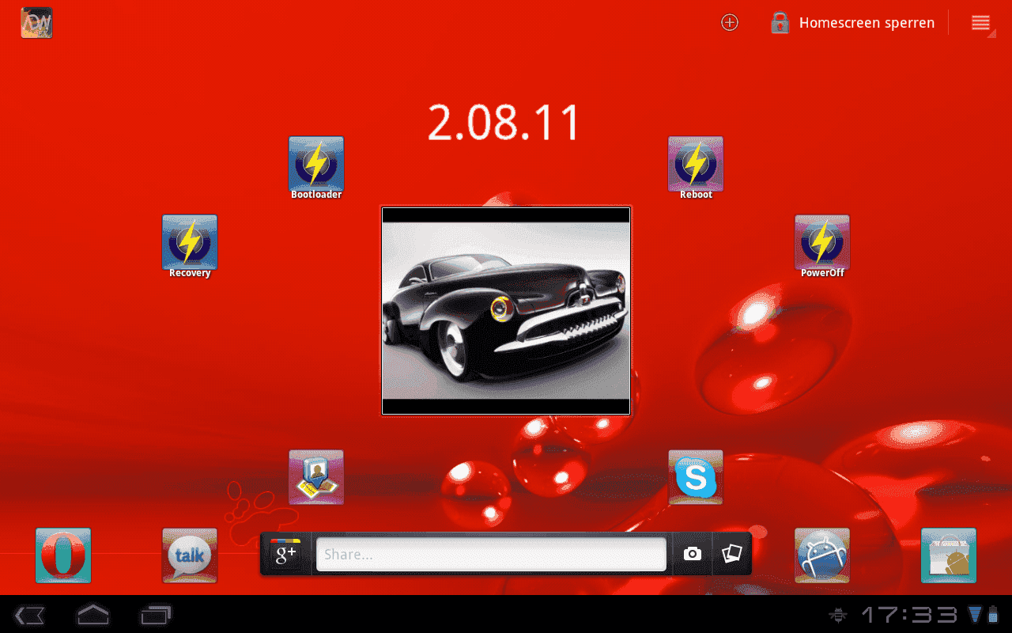The image size is (1012, 633).
Task: Open the contacts card app icon
Action: [316, 477]
